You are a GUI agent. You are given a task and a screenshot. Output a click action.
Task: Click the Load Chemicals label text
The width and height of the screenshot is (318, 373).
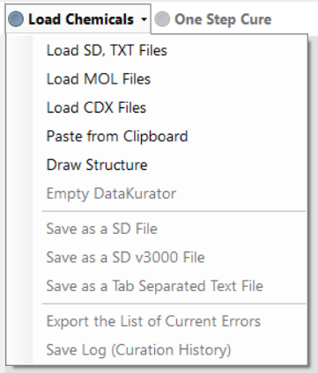(81, 19)
